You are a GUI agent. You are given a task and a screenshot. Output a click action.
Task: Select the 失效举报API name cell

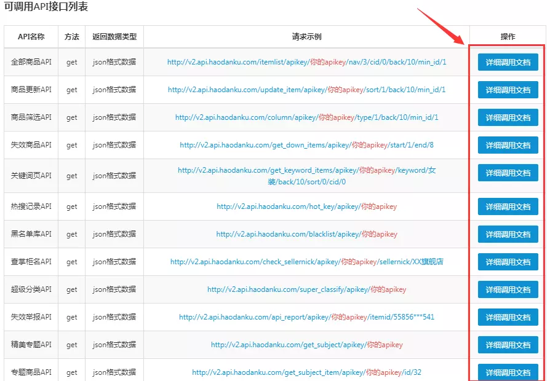coord(31,317)
